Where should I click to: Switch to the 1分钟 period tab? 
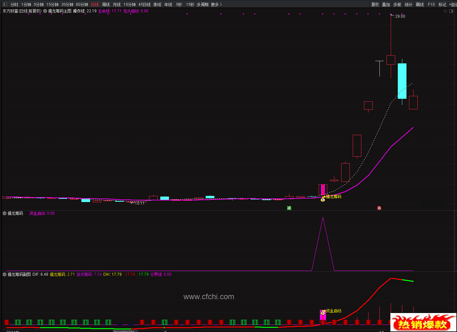(x=26, y=5)
